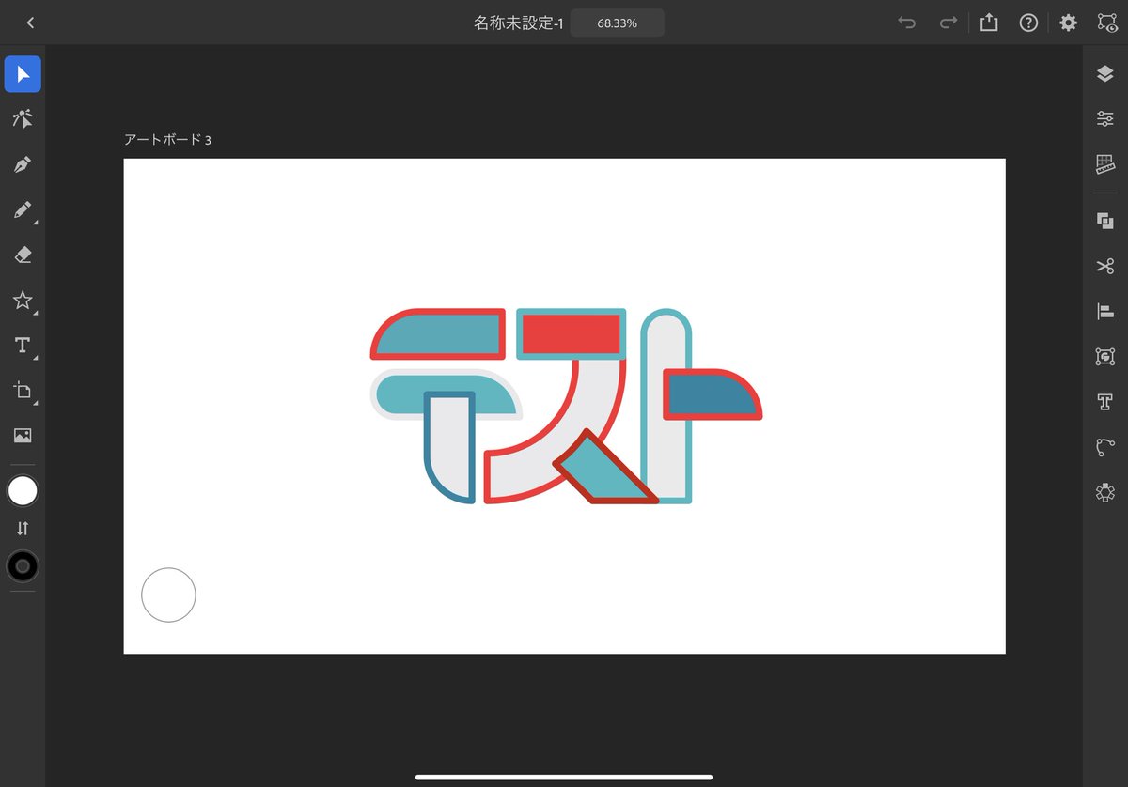Select the Eraser tool
The height and width of the screenshot is (787, 1128).
tap(23, 255)
